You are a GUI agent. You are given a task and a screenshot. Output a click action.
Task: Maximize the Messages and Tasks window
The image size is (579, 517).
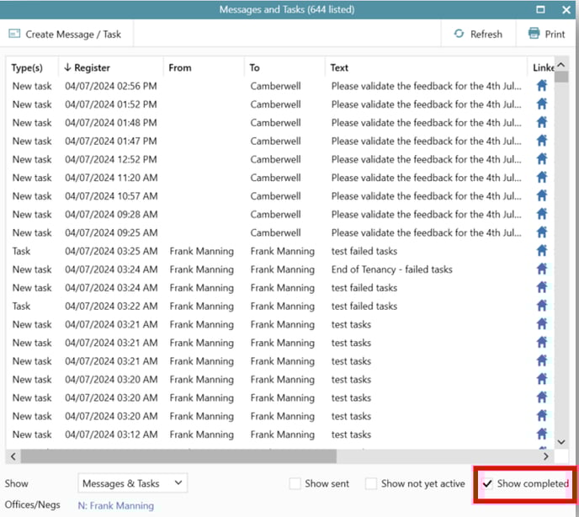(540, 9)
